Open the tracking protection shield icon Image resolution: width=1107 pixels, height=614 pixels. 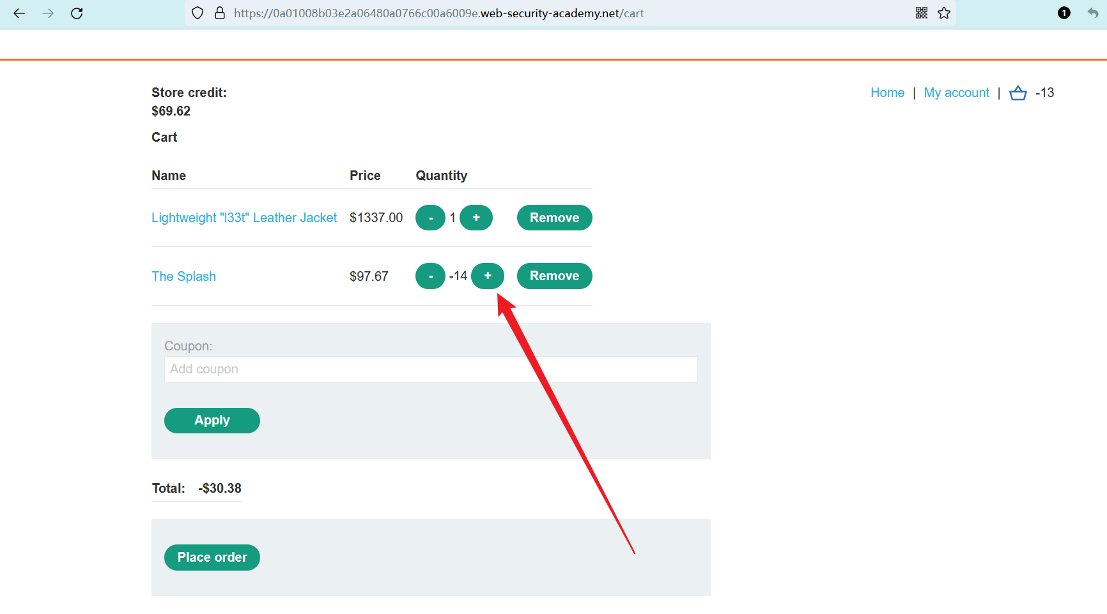(197, 13)
